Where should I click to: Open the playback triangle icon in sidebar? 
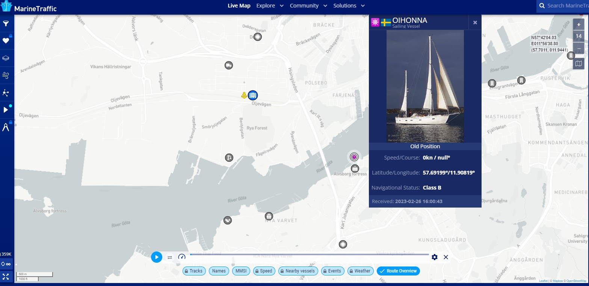coord(6,110)
